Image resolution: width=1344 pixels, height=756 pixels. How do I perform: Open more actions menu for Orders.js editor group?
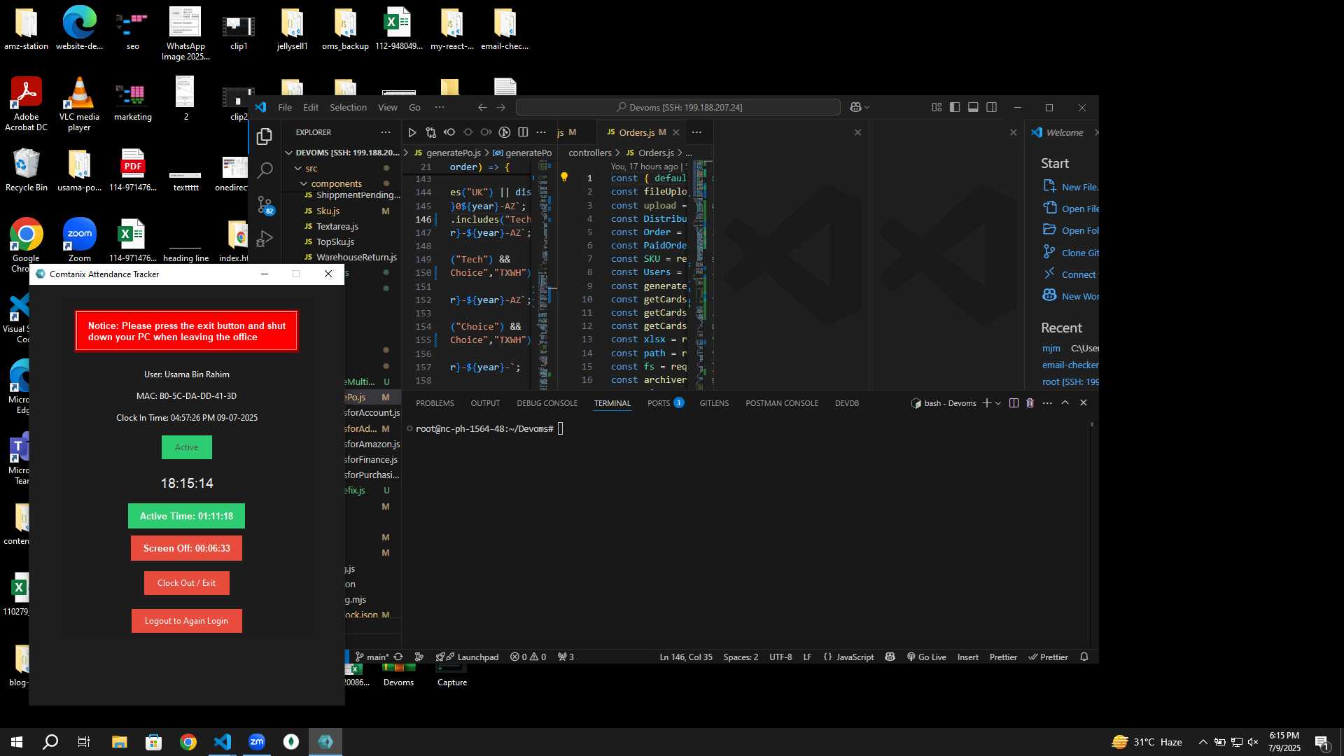pos(696,132)
